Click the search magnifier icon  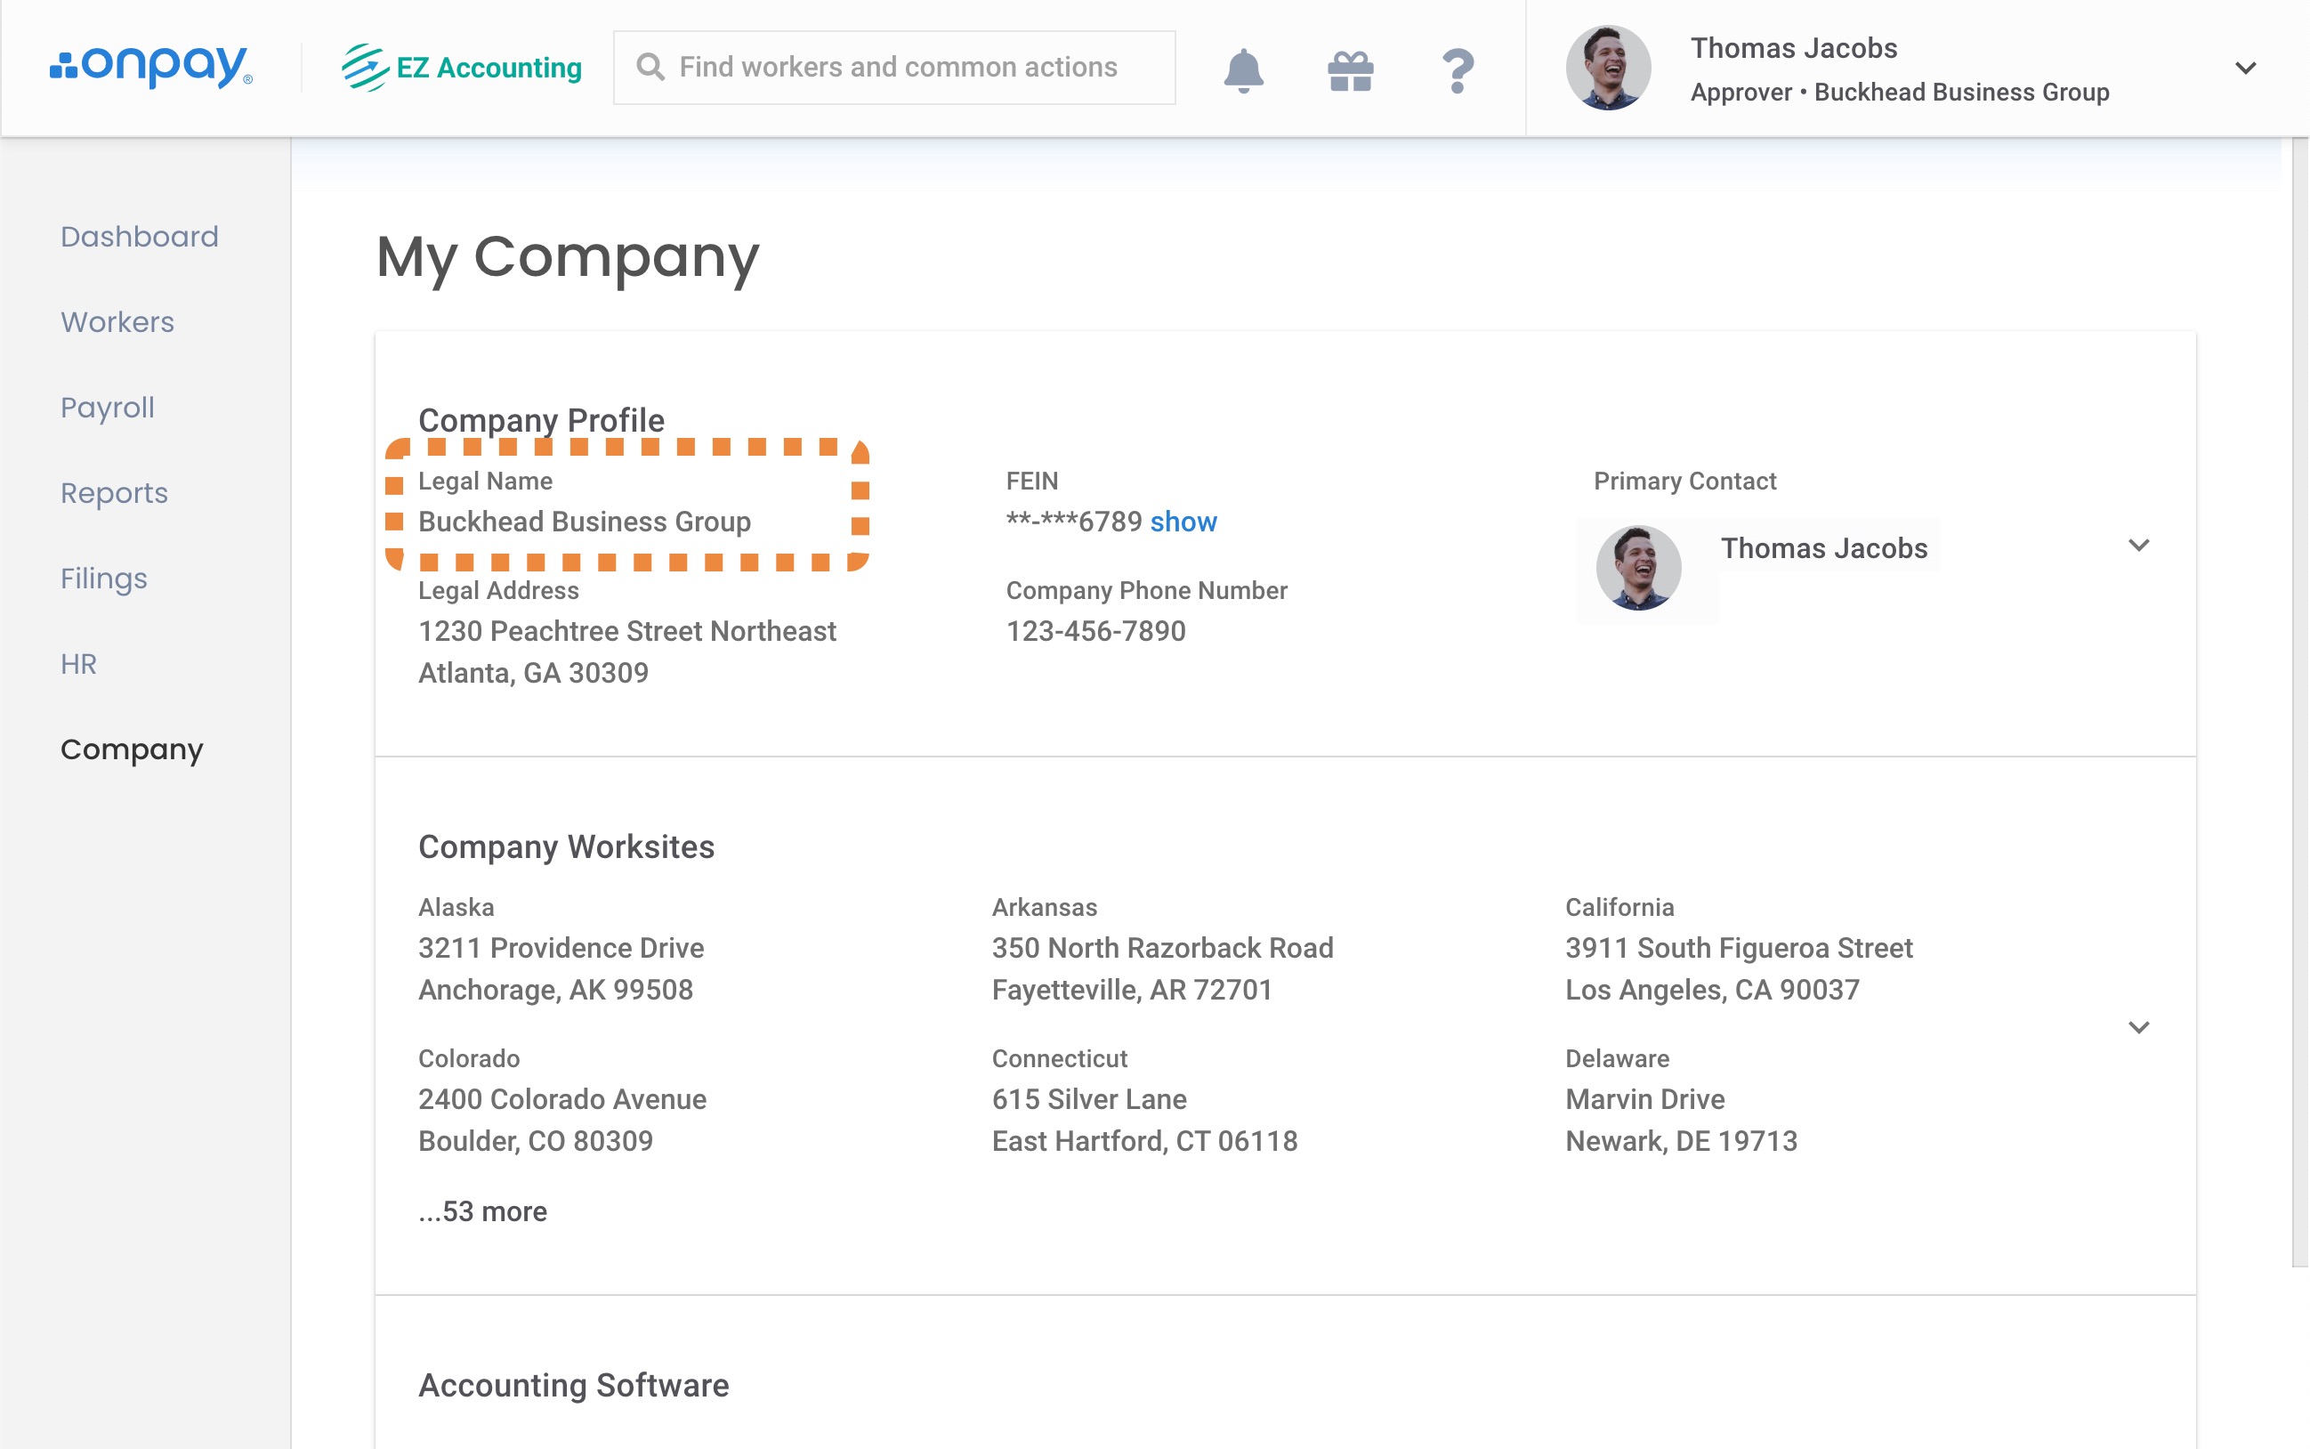(x=650, y=67)
